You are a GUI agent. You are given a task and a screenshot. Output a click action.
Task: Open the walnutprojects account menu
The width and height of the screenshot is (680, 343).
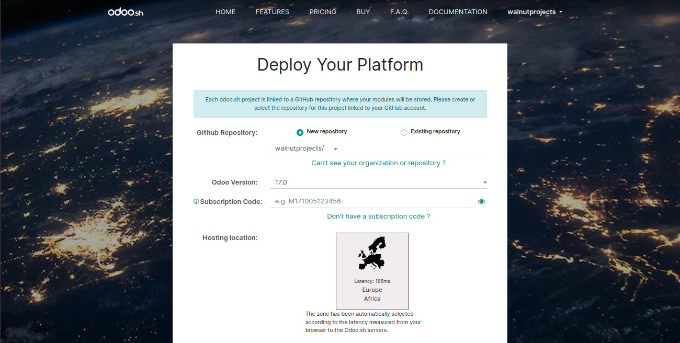tap(535, 12)
